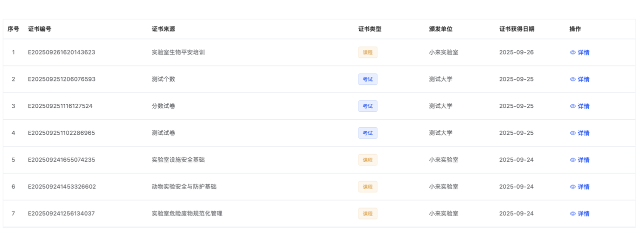The width and height of the screenshot is (640, 233).
Task: Click the 证书编号 column header
Action: [x=39, y=29]
